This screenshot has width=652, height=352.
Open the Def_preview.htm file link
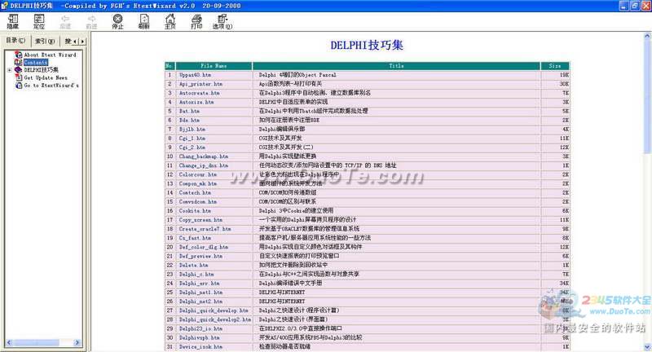200,256
